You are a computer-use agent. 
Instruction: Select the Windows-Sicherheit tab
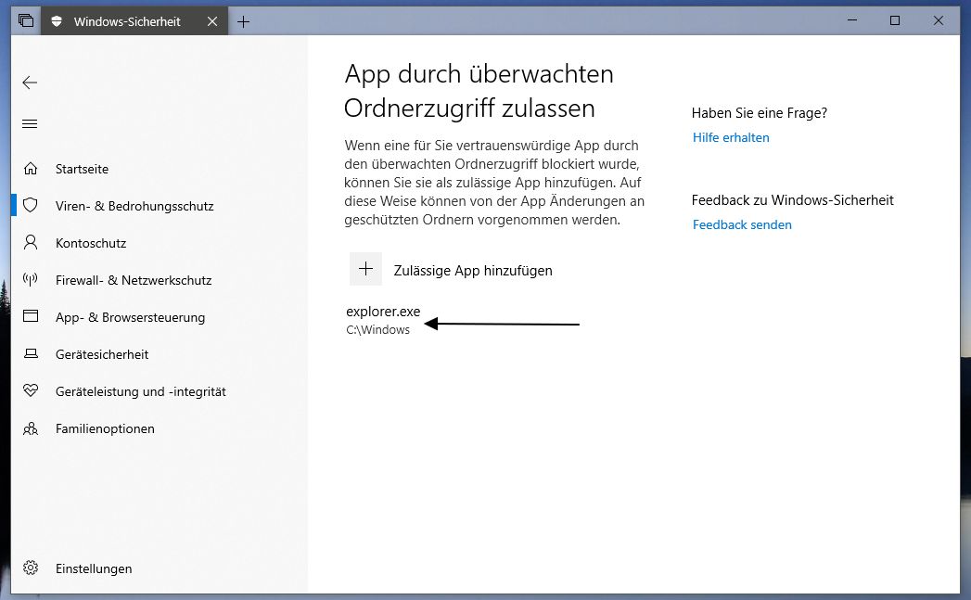(135, 21)
